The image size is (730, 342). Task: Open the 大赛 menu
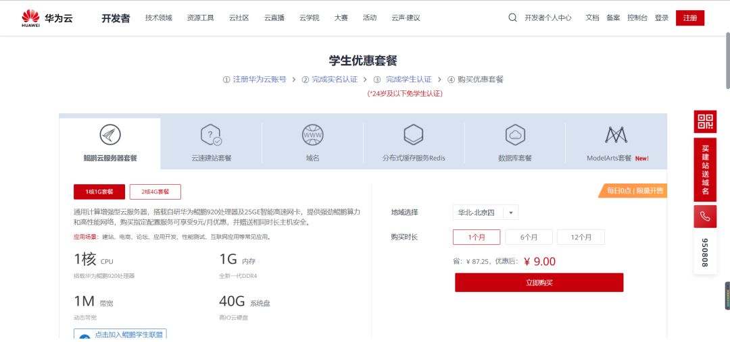341,18
